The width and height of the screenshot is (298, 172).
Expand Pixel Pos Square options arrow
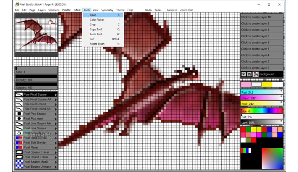(56, 114)
